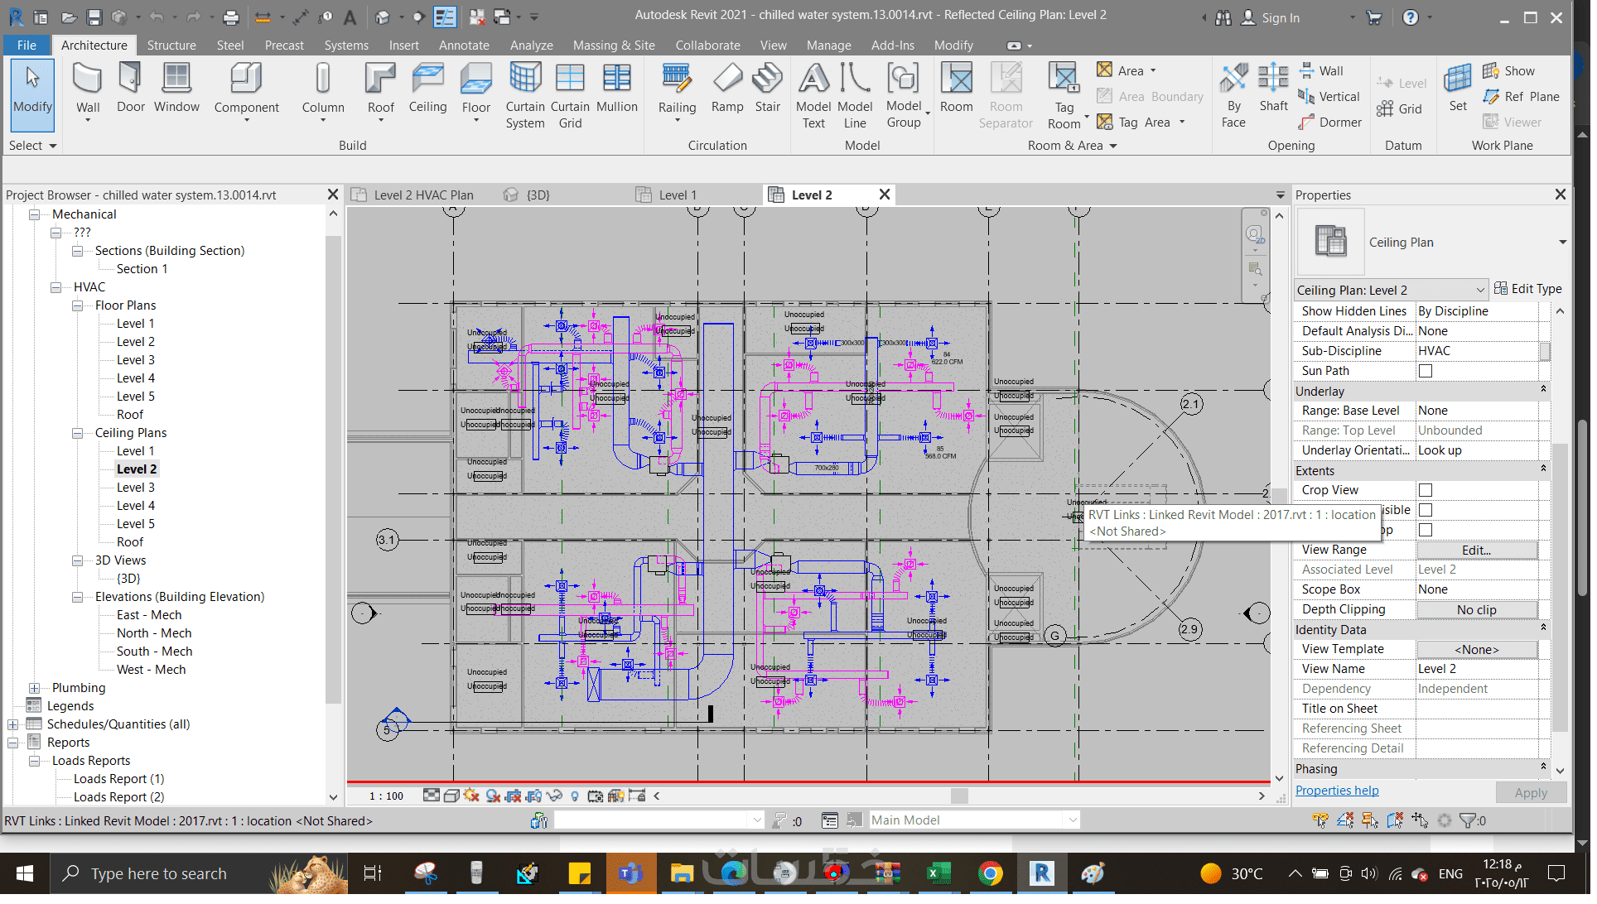Image resolution: width=1597 pixels, height=904 pixels.
Task: Open the Ceiling Plan type selector dropdown
Action: (x=1562, y=243)
